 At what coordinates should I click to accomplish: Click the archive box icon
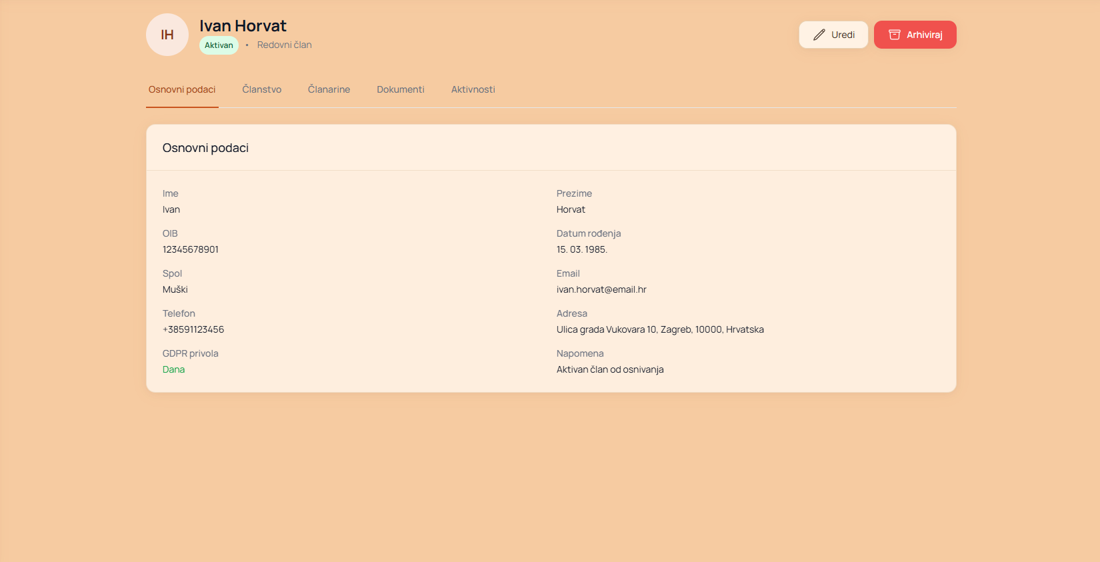895,35
